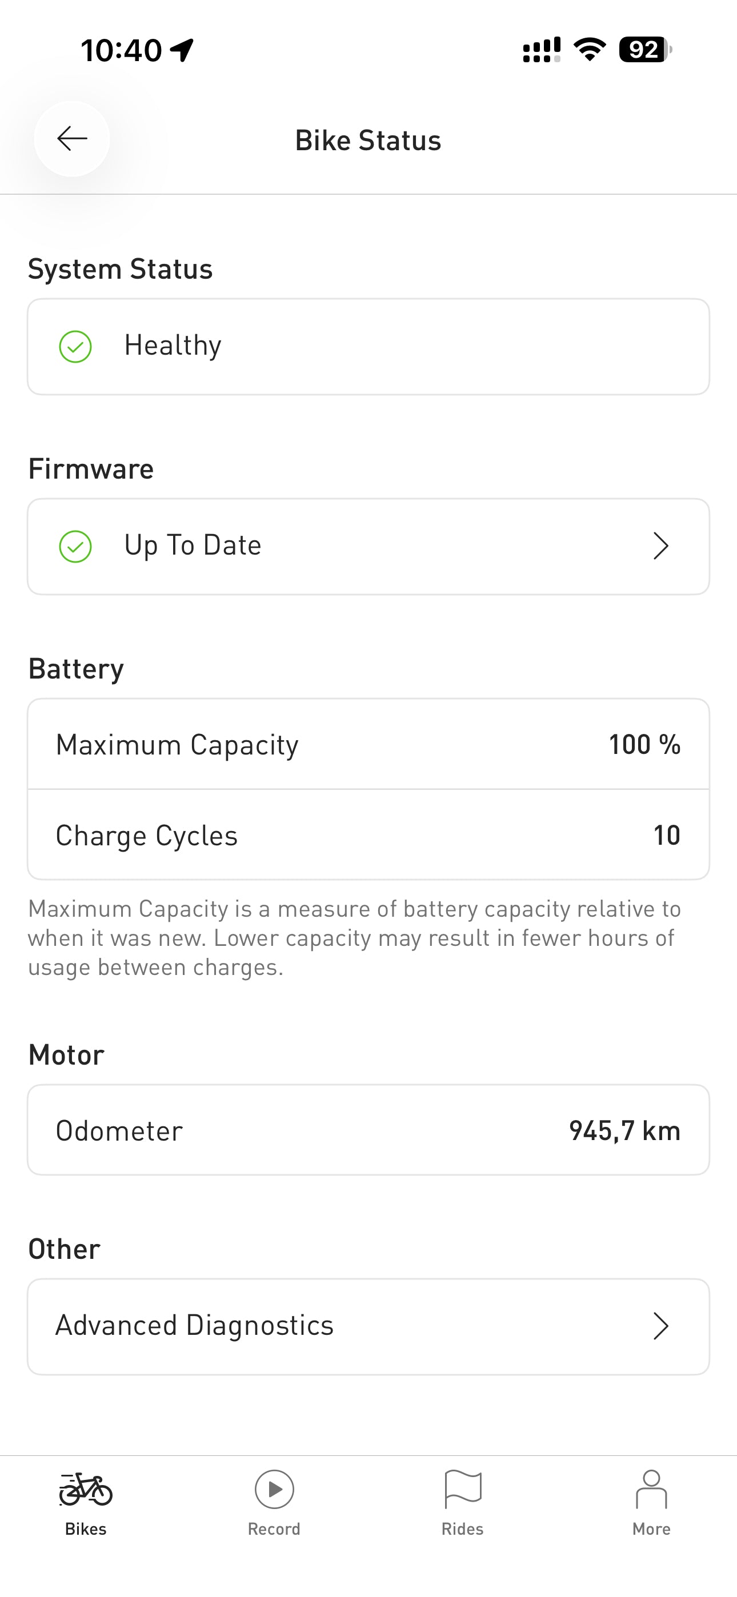737x1597 pixels.
Task: Tap the back arrow button
Action: 72,139
